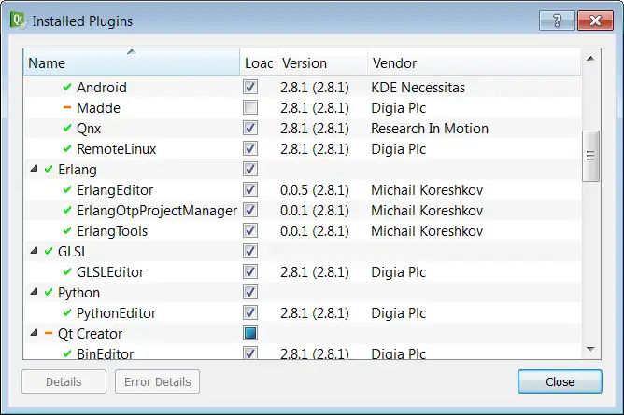Click the Qt logo icon in title bar
The width and height of the screenshot is (624, 415).
pos(18,21)
